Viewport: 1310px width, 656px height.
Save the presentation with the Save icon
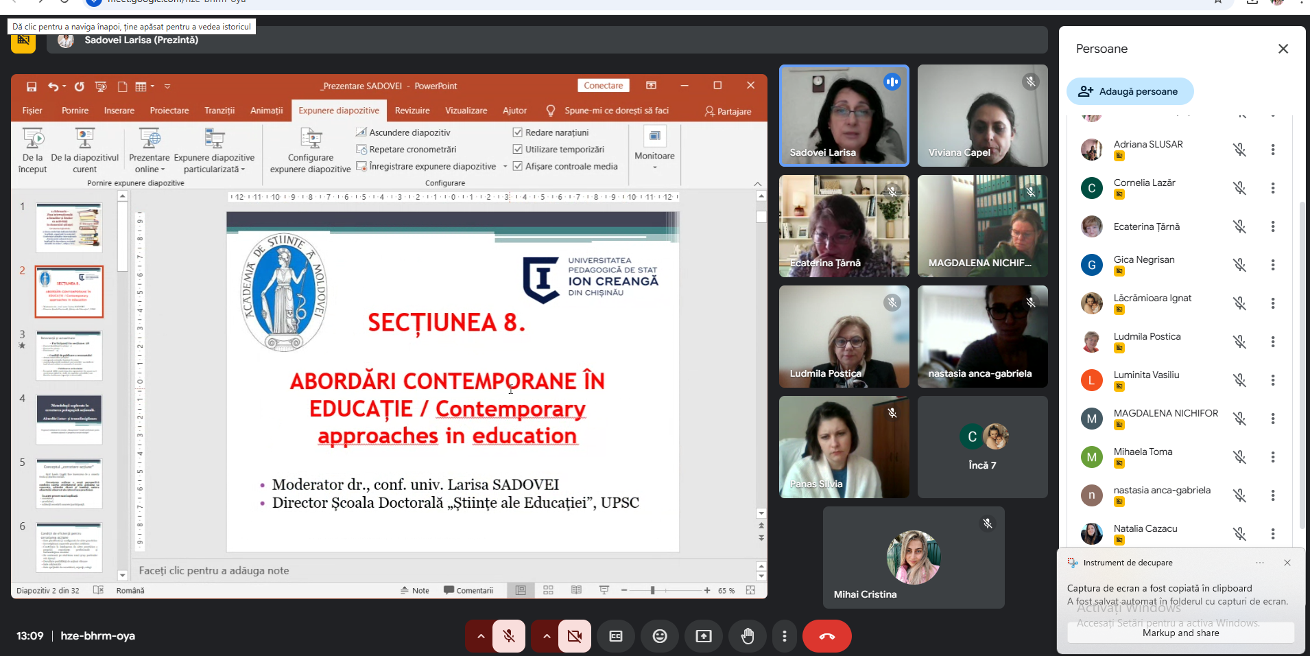pyautogui.click(x=32, y=86)
